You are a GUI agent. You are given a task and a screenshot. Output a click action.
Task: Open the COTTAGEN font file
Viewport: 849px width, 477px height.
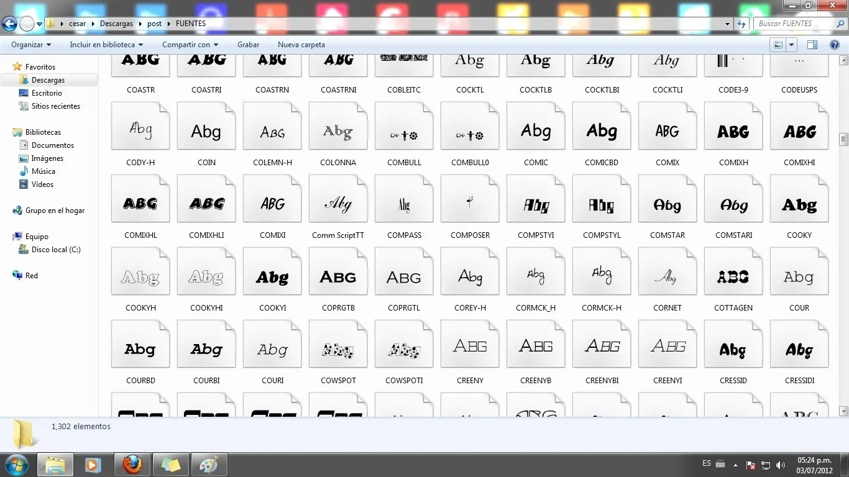point(733,271)
